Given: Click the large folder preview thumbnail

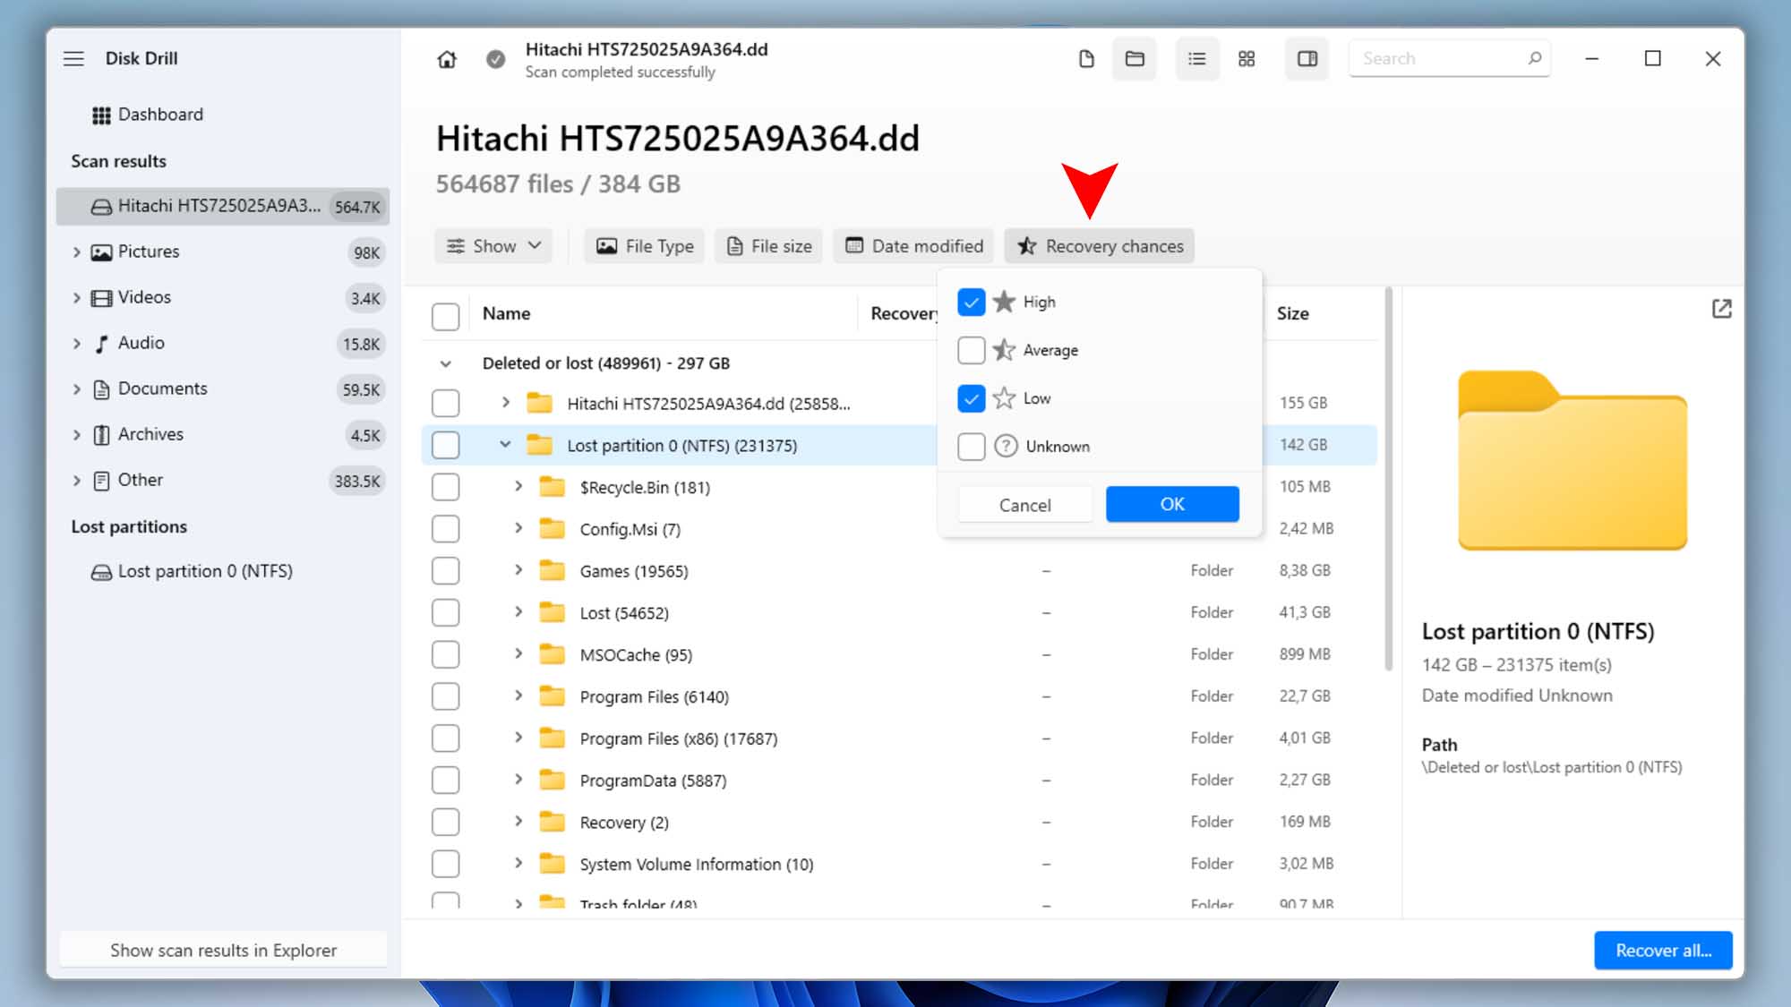Looking at the screenshot, I should pyautogui.click(x=1572, y=460).
